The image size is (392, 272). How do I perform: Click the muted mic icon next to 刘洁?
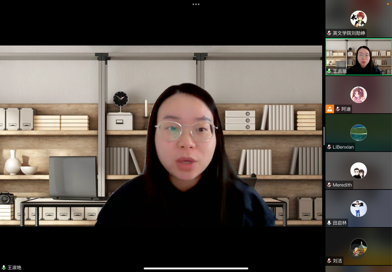[x=329, y=261]
